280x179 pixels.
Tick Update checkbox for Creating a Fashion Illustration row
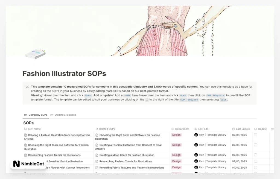[x=256, y=135]
